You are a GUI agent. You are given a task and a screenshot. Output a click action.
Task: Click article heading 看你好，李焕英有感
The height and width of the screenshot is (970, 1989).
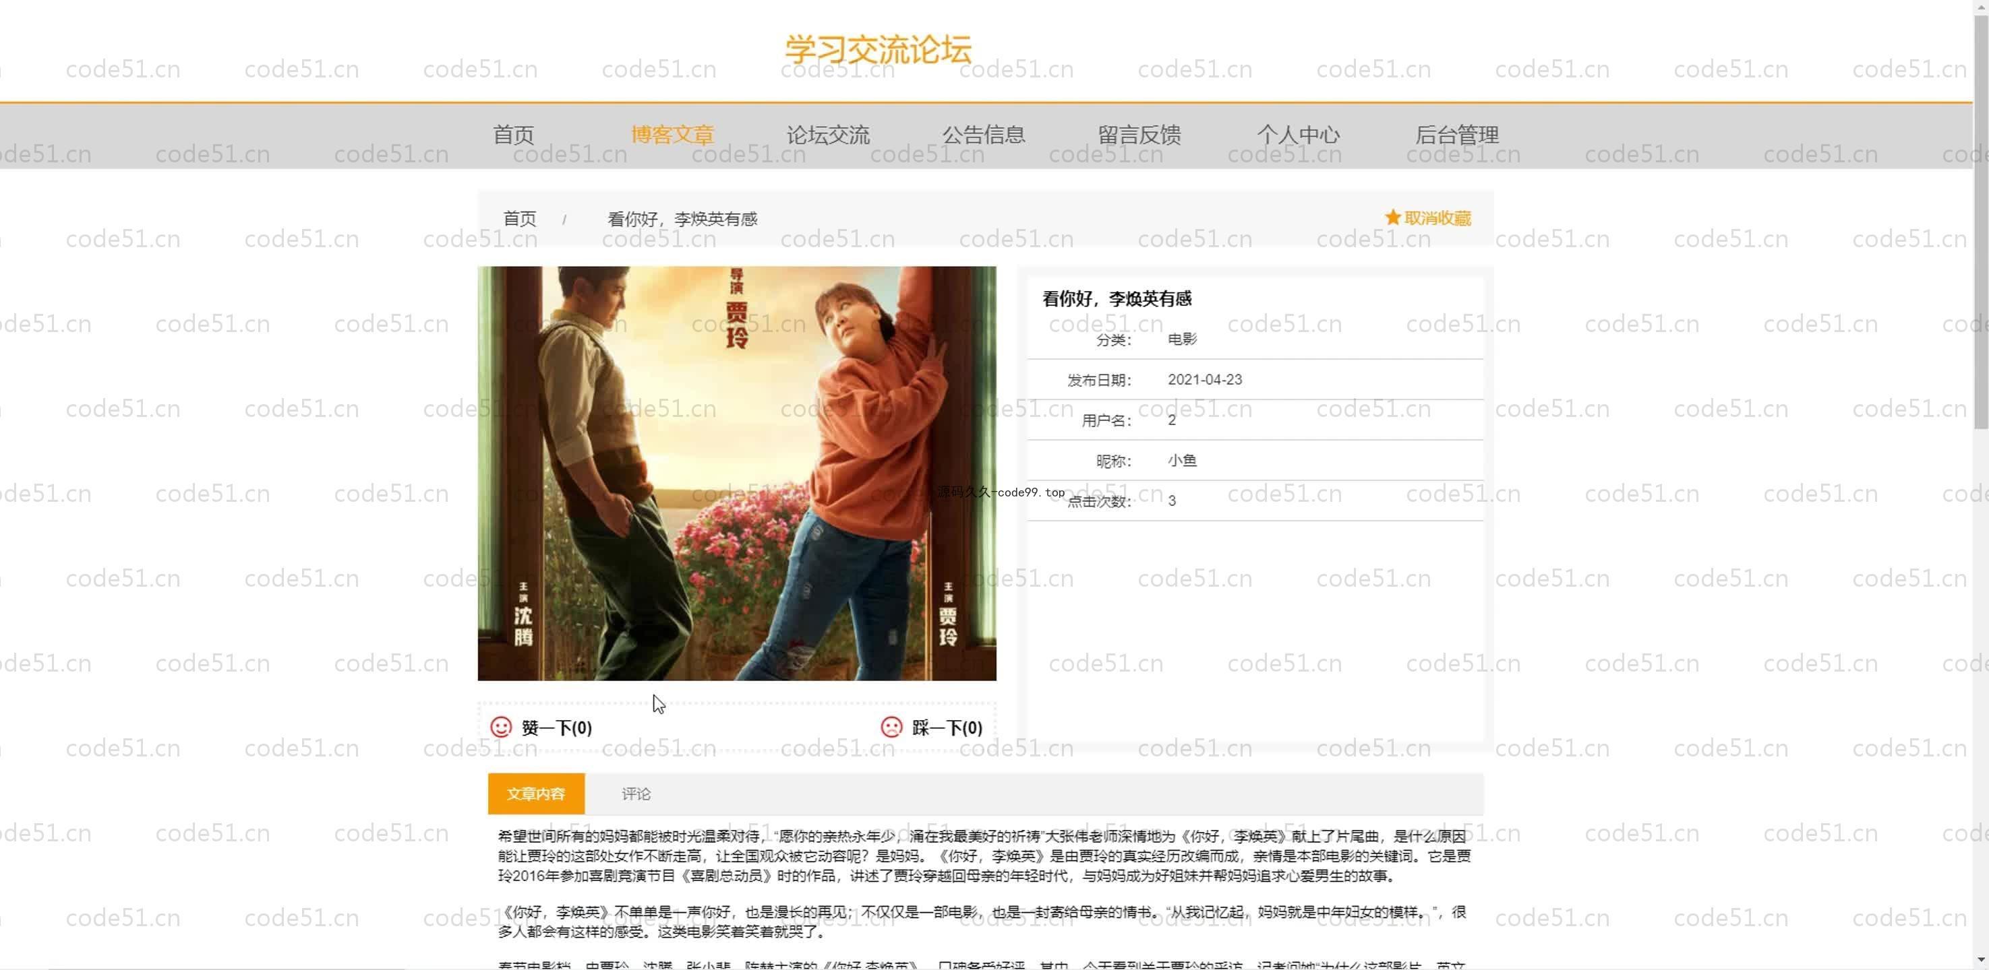click(x=1117, y=298)
